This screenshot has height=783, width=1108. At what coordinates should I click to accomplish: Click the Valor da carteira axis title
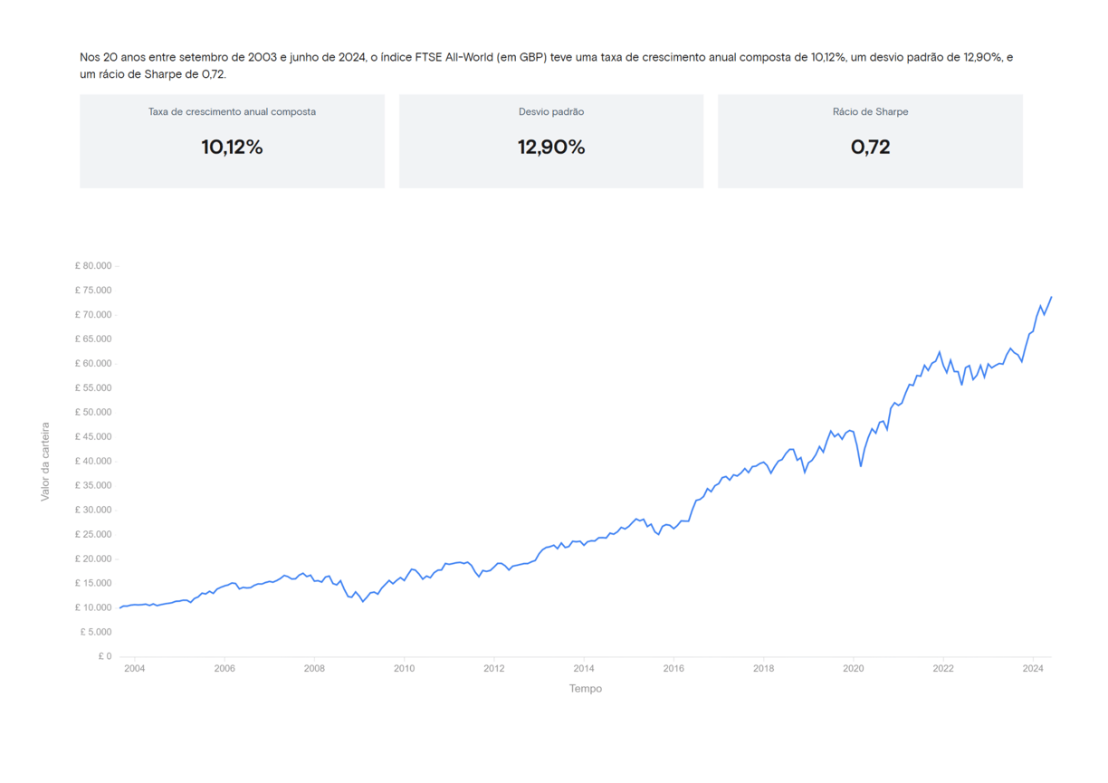coord(45,462)
